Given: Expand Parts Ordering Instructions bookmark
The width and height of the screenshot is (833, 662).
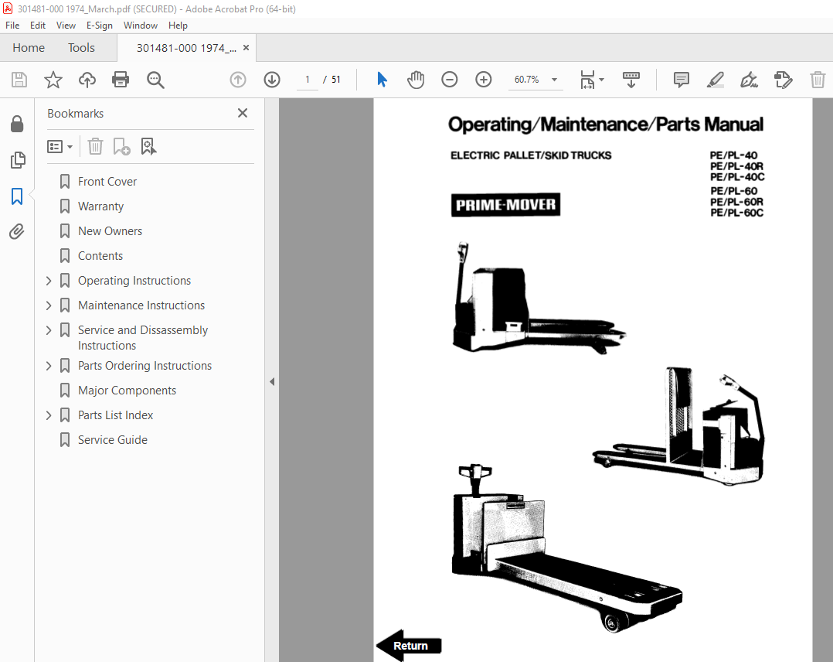Looking at the screenshot, I should click(49, 366).
